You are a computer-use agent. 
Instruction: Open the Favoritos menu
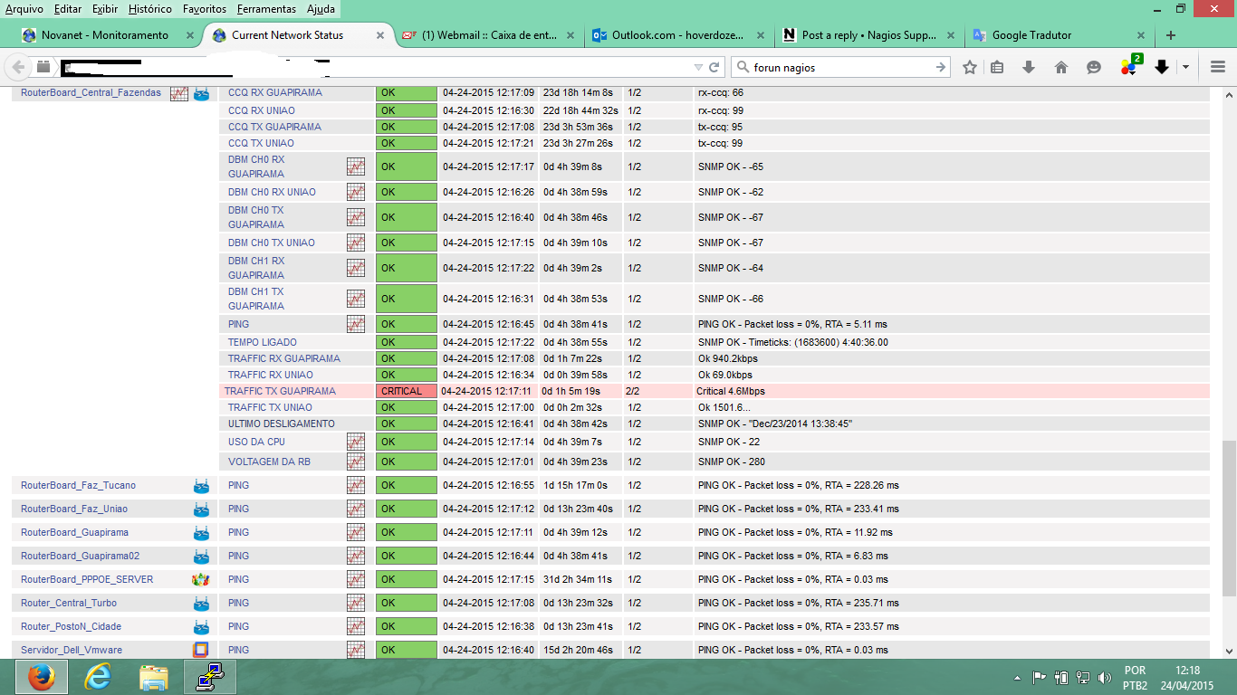204,9
